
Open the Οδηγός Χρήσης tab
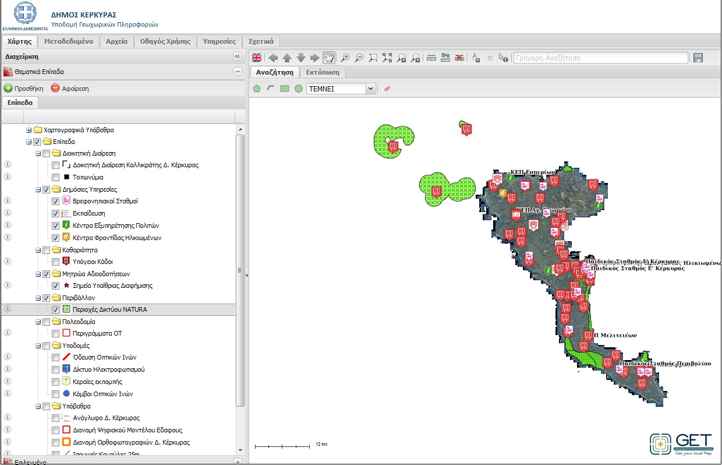165,41
